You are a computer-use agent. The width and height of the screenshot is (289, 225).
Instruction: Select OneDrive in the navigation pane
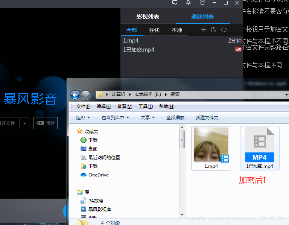pos(99,175)
